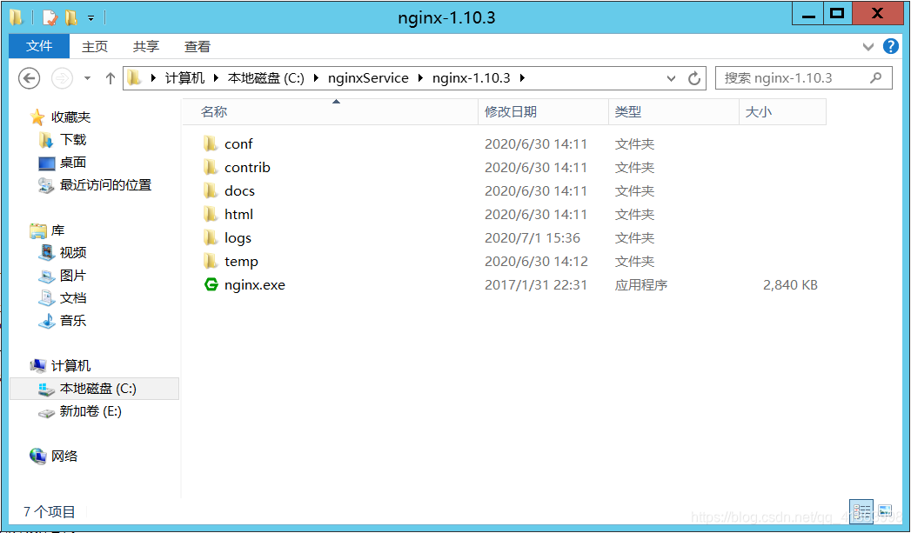Image resolution: width=911 pixels, height=533 pixels.
Task: Select the logs folder icon
Action: coord(211,237)
